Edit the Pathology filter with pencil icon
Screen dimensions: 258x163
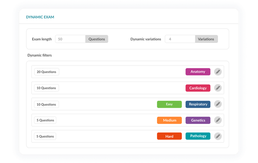[218, 136]
